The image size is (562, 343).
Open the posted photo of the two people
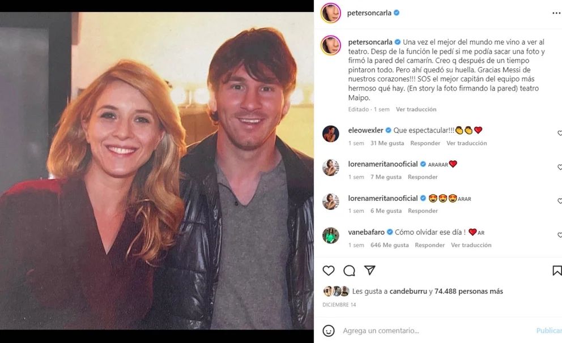click(156, 171)
